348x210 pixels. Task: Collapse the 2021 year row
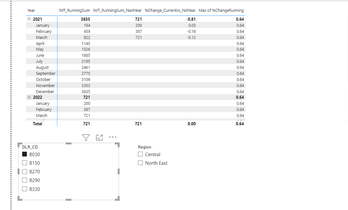coord(29,19)
